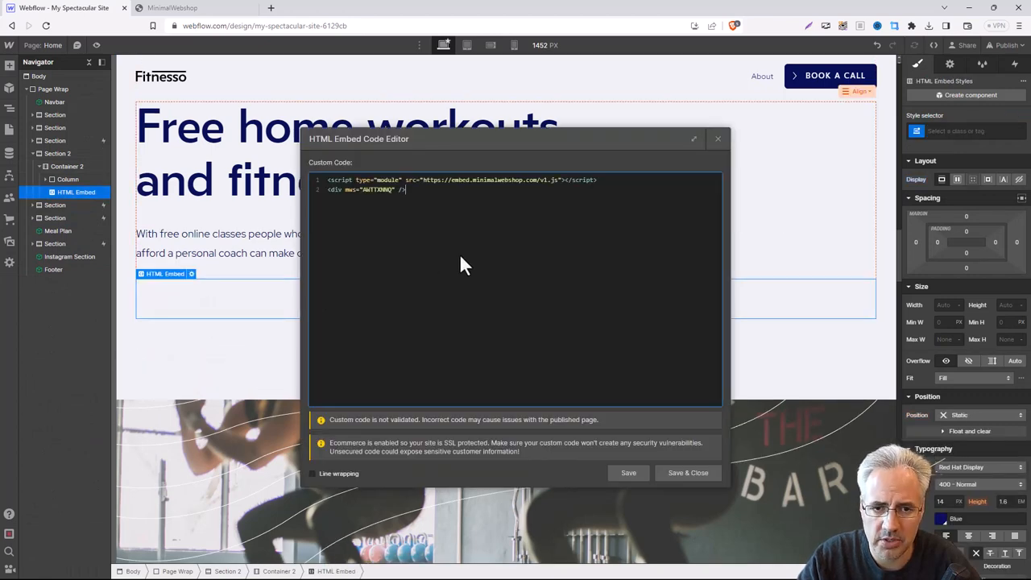Select Instagram Section in Navigator
This screenshot has width=1031, height=580.
tap(69, 257)
